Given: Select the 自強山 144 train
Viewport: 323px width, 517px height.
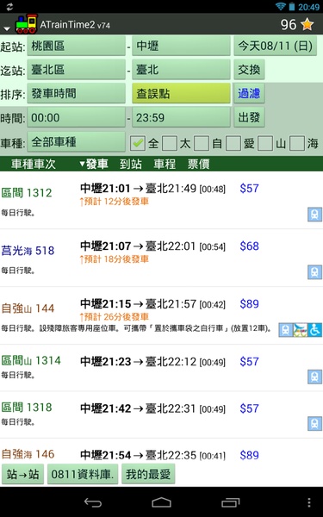Looking at the screenshot, I should (162, 315).
